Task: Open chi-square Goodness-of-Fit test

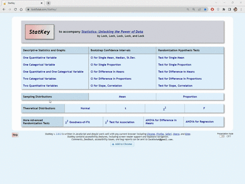Action: pyautogui.click(x=78, y=122)
